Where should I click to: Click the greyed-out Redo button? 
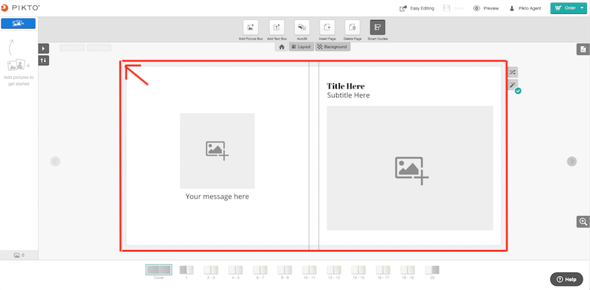click(99, 48)
